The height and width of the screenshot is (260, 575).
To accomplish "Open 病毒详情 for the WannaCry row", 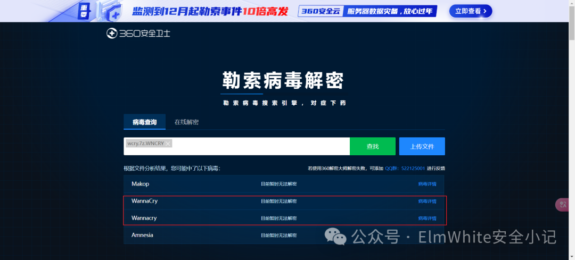I will coord(427,202).
